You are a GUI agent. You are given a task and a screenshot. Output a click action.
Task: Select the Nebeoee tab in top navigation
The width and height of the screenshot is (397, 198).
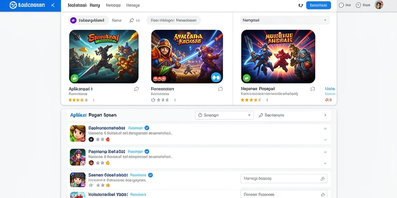113,5
